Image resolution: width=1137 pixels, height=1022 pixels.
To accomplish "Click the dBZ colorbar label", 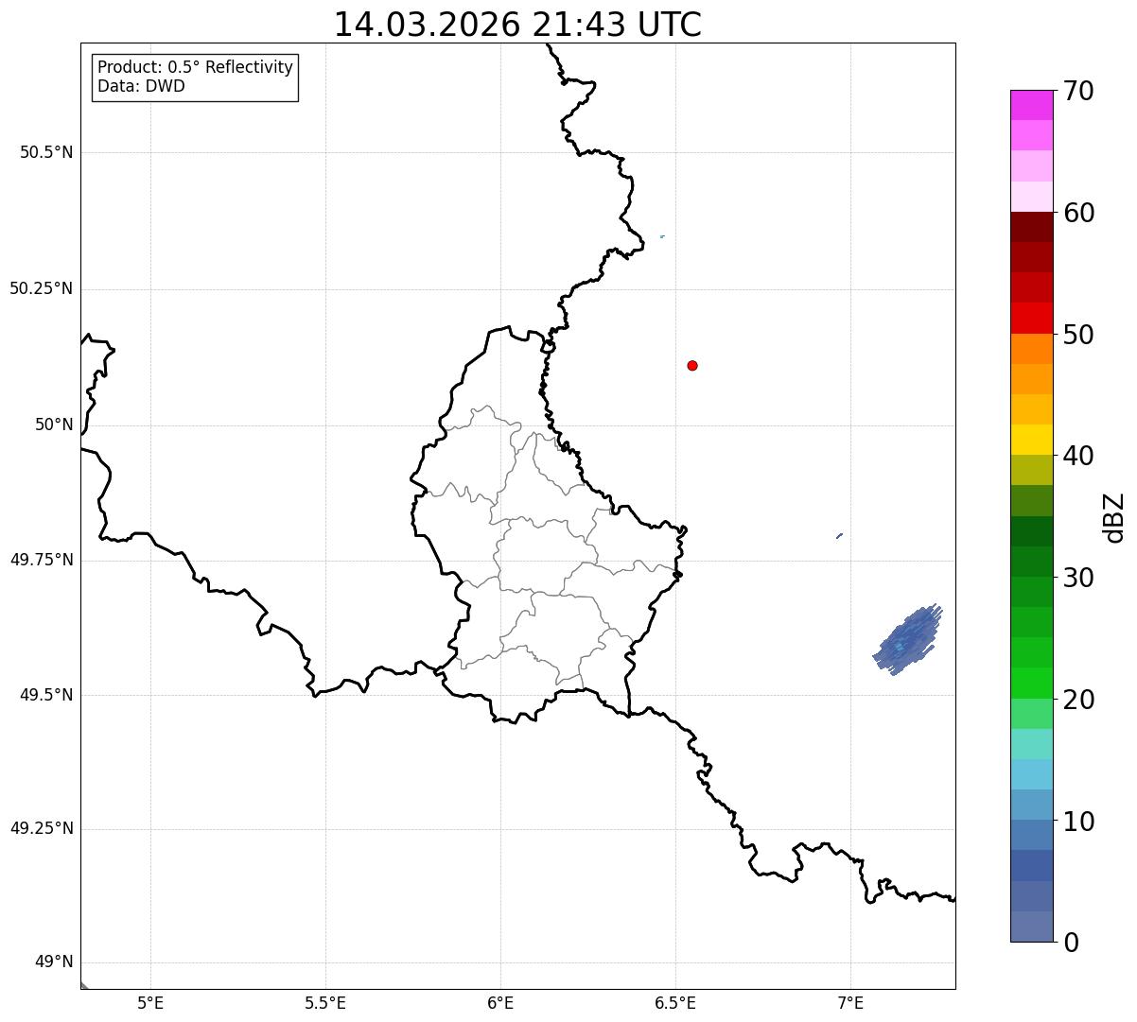I will click(1114, 517).
